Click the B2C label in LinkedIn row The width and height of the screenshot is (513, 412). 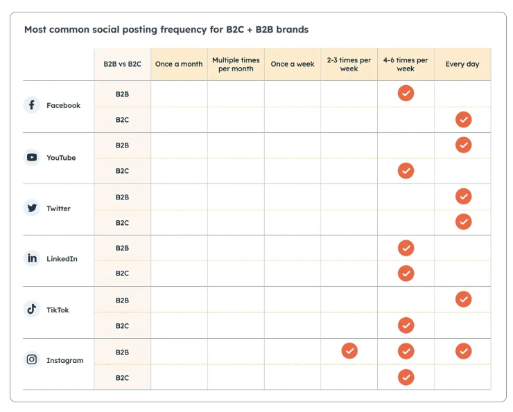[x=123, y=273]
